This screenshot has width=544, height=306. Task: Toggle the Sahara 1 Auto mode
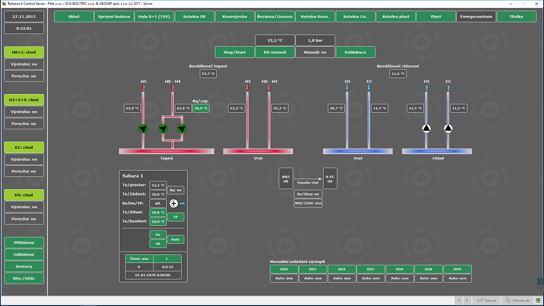[x=176, y=240]
